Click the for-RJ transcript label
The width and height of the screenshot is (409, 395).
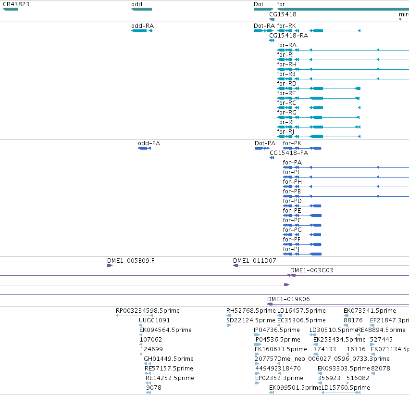click(x=285, y=132)
